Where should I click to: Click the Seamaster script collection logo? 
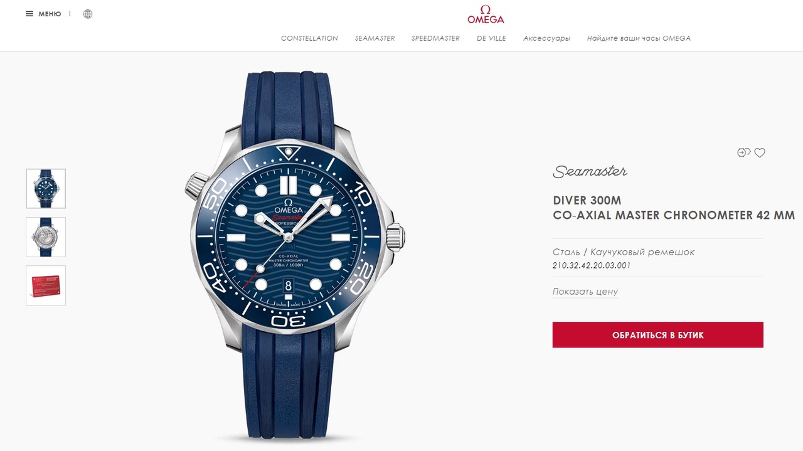pyautogui.click(x=590, y=171)
